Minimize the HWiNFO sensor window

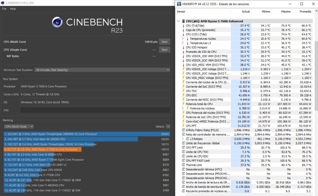pyautogui.click(x=290, y=4)
